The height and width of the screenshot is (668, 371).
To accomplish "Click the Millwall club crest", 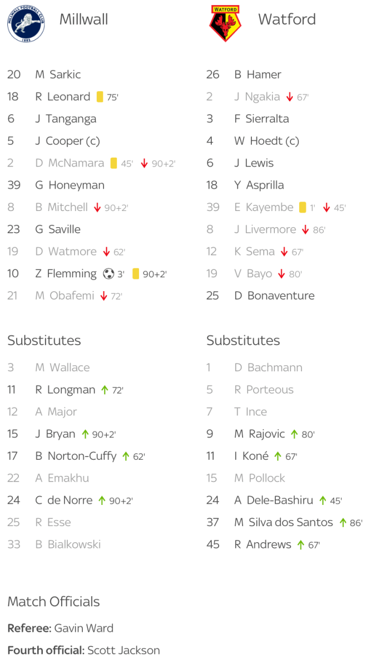I will point(26,23).
